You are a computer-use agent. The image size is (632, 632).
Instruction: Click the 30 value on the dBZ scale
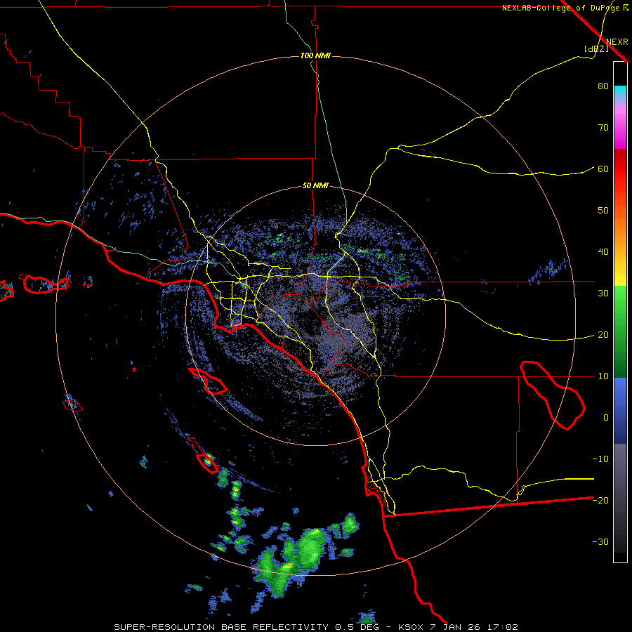(x=603, y=293)
